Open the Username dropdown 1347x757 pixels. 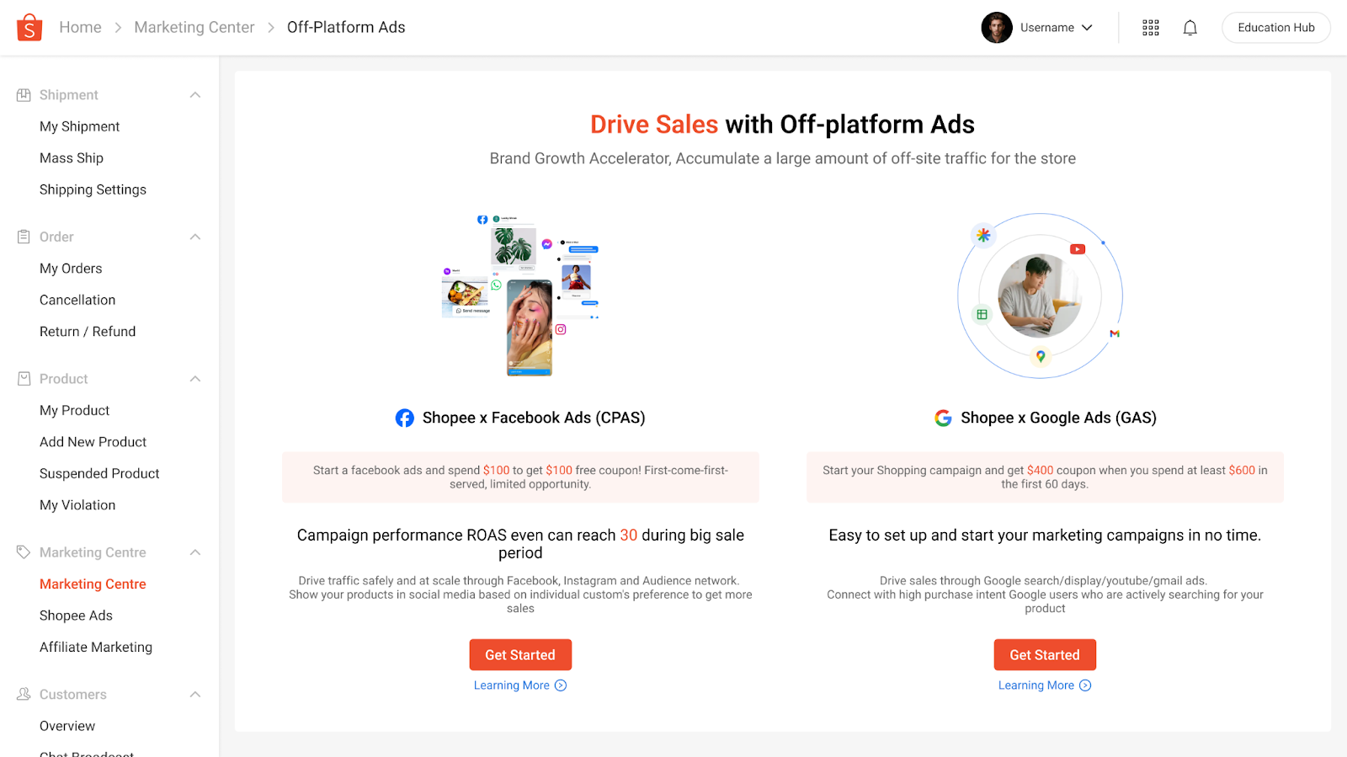point(1052,27)
